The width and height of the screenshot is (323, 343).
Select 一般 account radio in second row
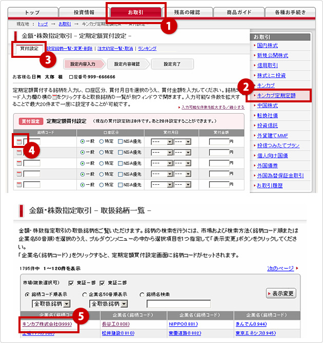(83, 152)
